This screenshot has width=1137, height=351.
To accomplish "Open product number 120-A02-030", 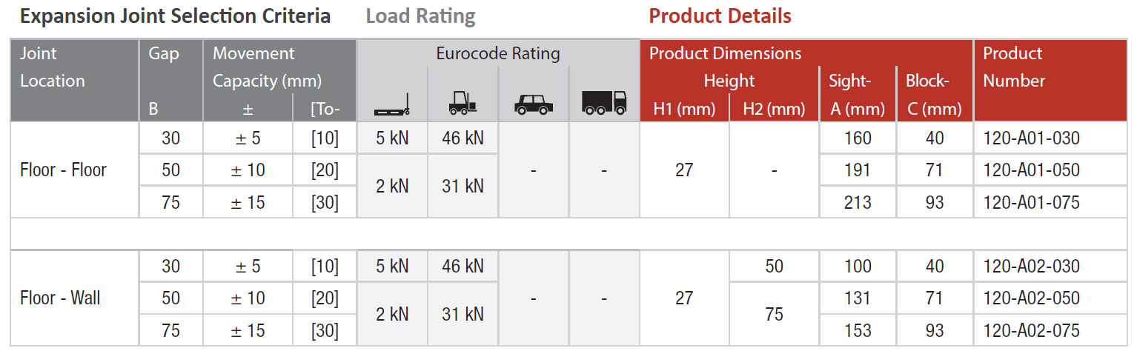I will point(1031,266).
